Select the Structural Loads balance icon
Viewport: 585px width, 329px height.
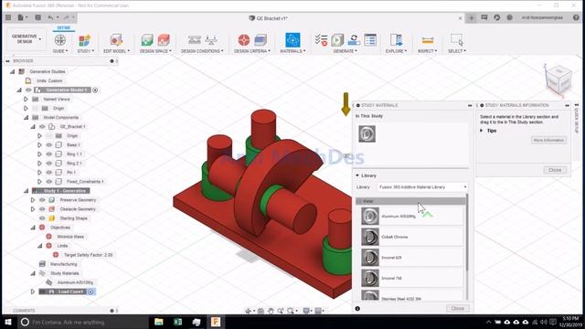(x=211, y=40)
